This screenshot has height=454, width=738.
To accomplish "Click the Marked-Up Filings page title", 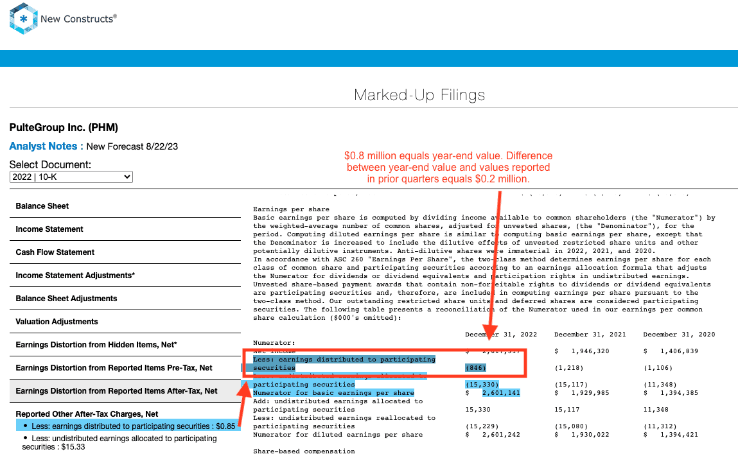I will [419, 95].
